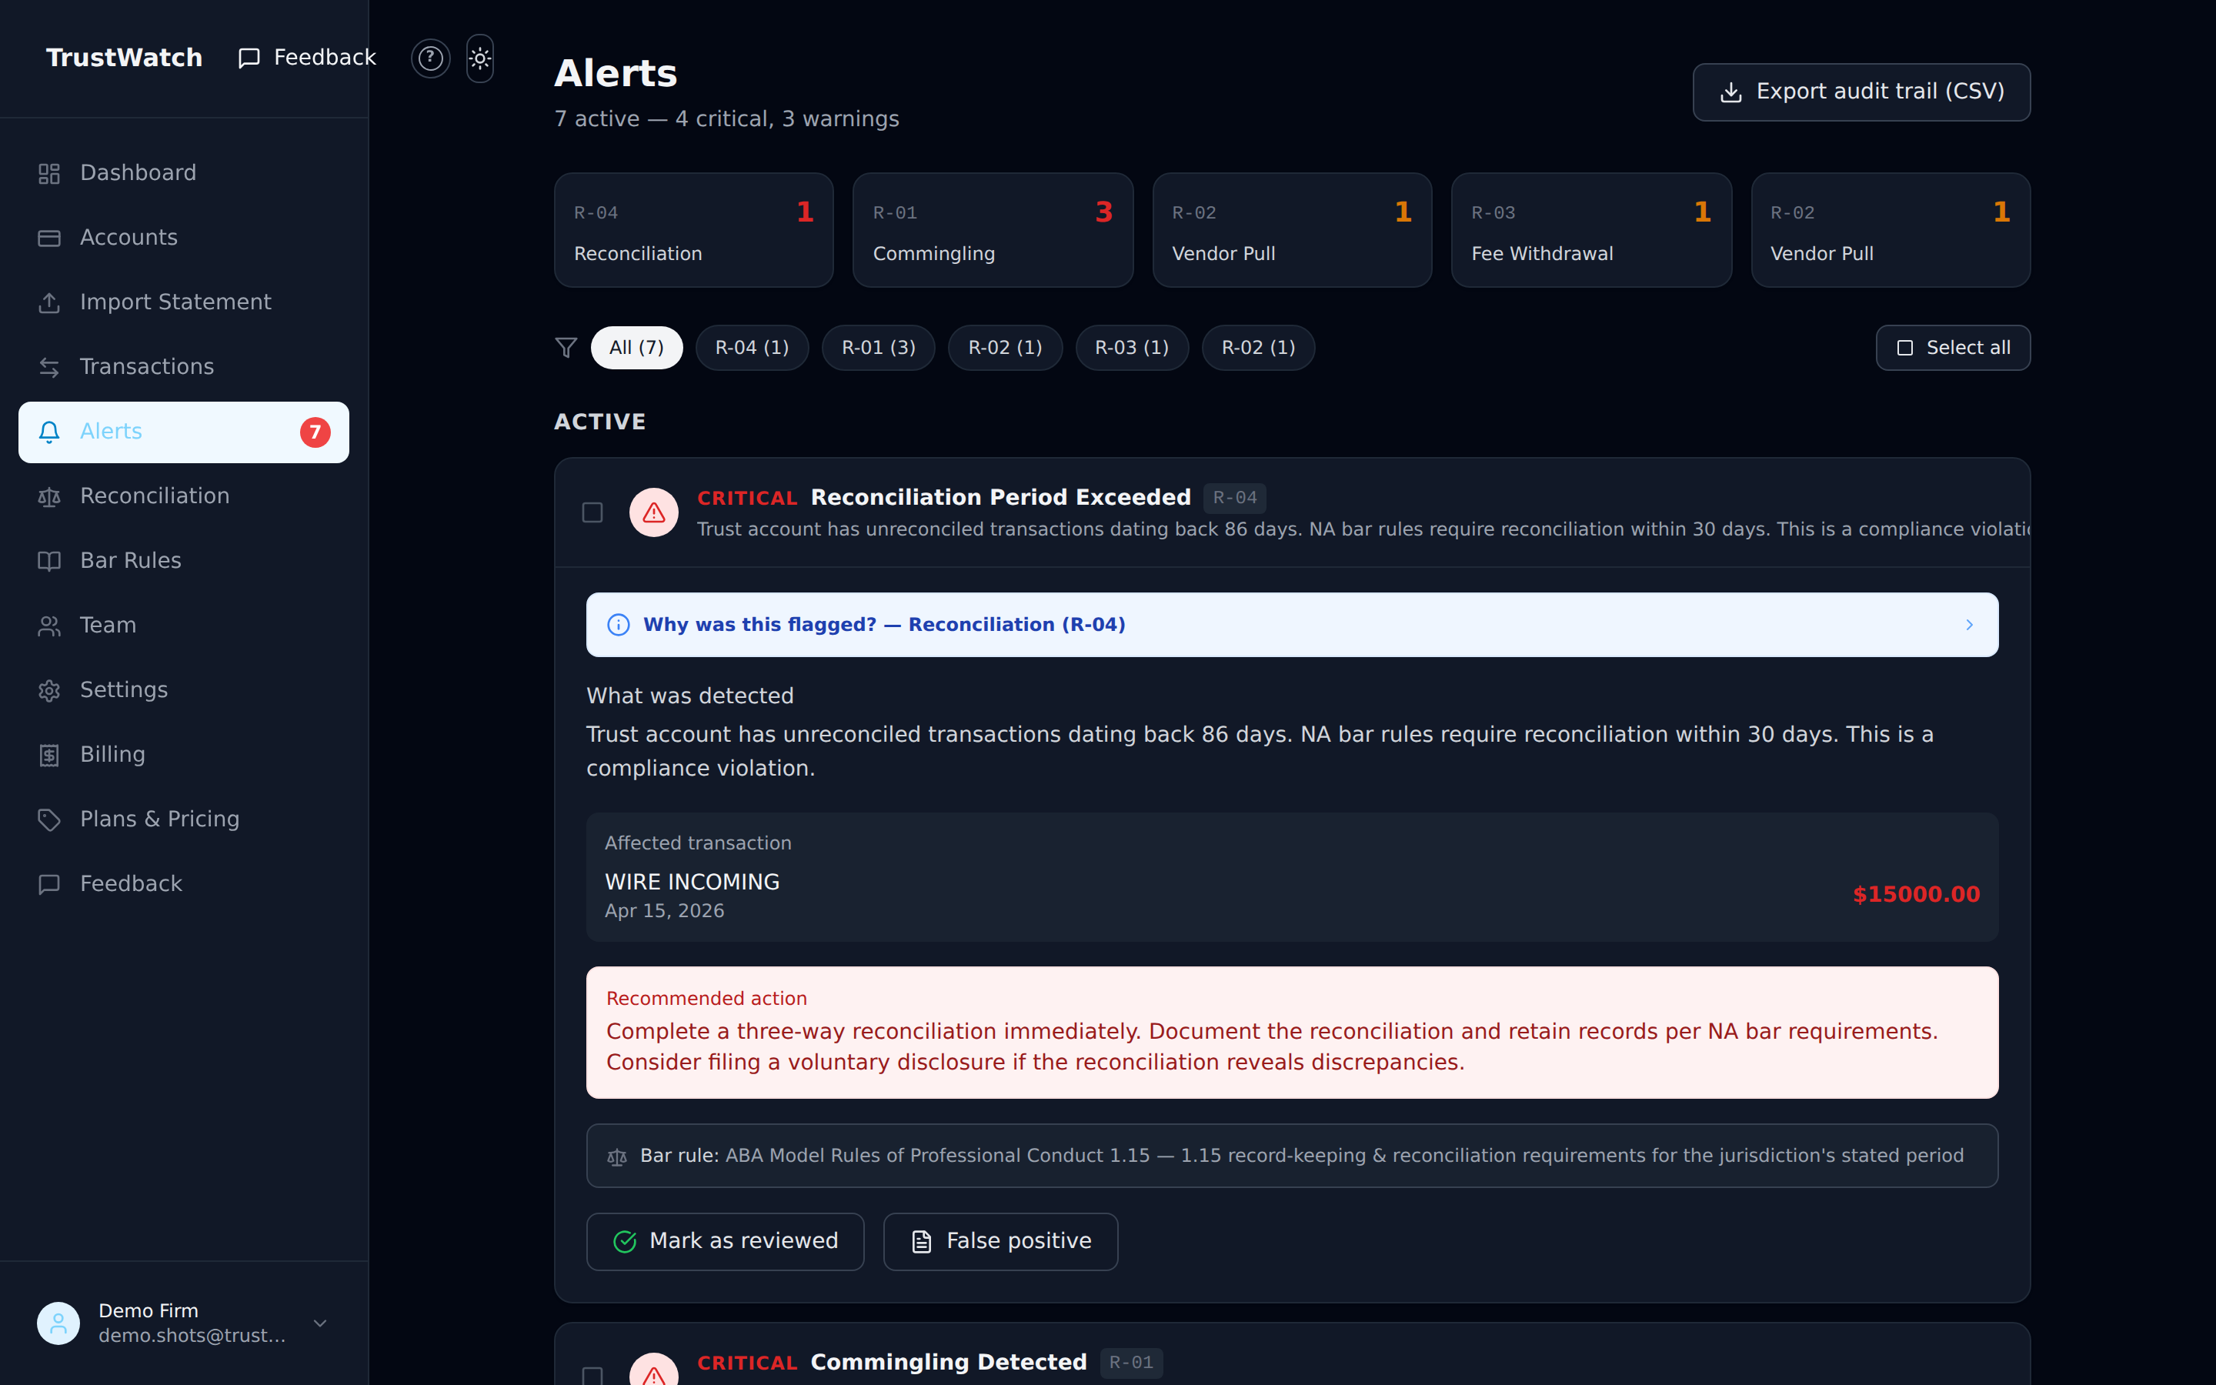Open Plans & Pricing page
The height and width of the screenshot is (1385, 2216).
point(184,819)
